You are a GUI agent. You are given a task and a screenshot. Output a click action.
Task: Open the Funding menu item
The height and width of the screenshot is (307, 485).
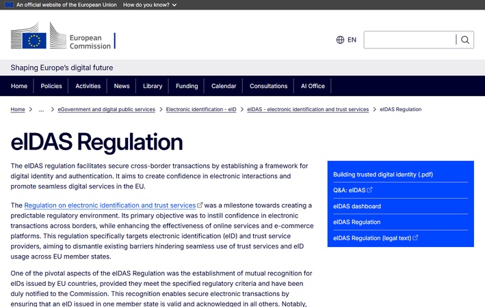(187, 86)
